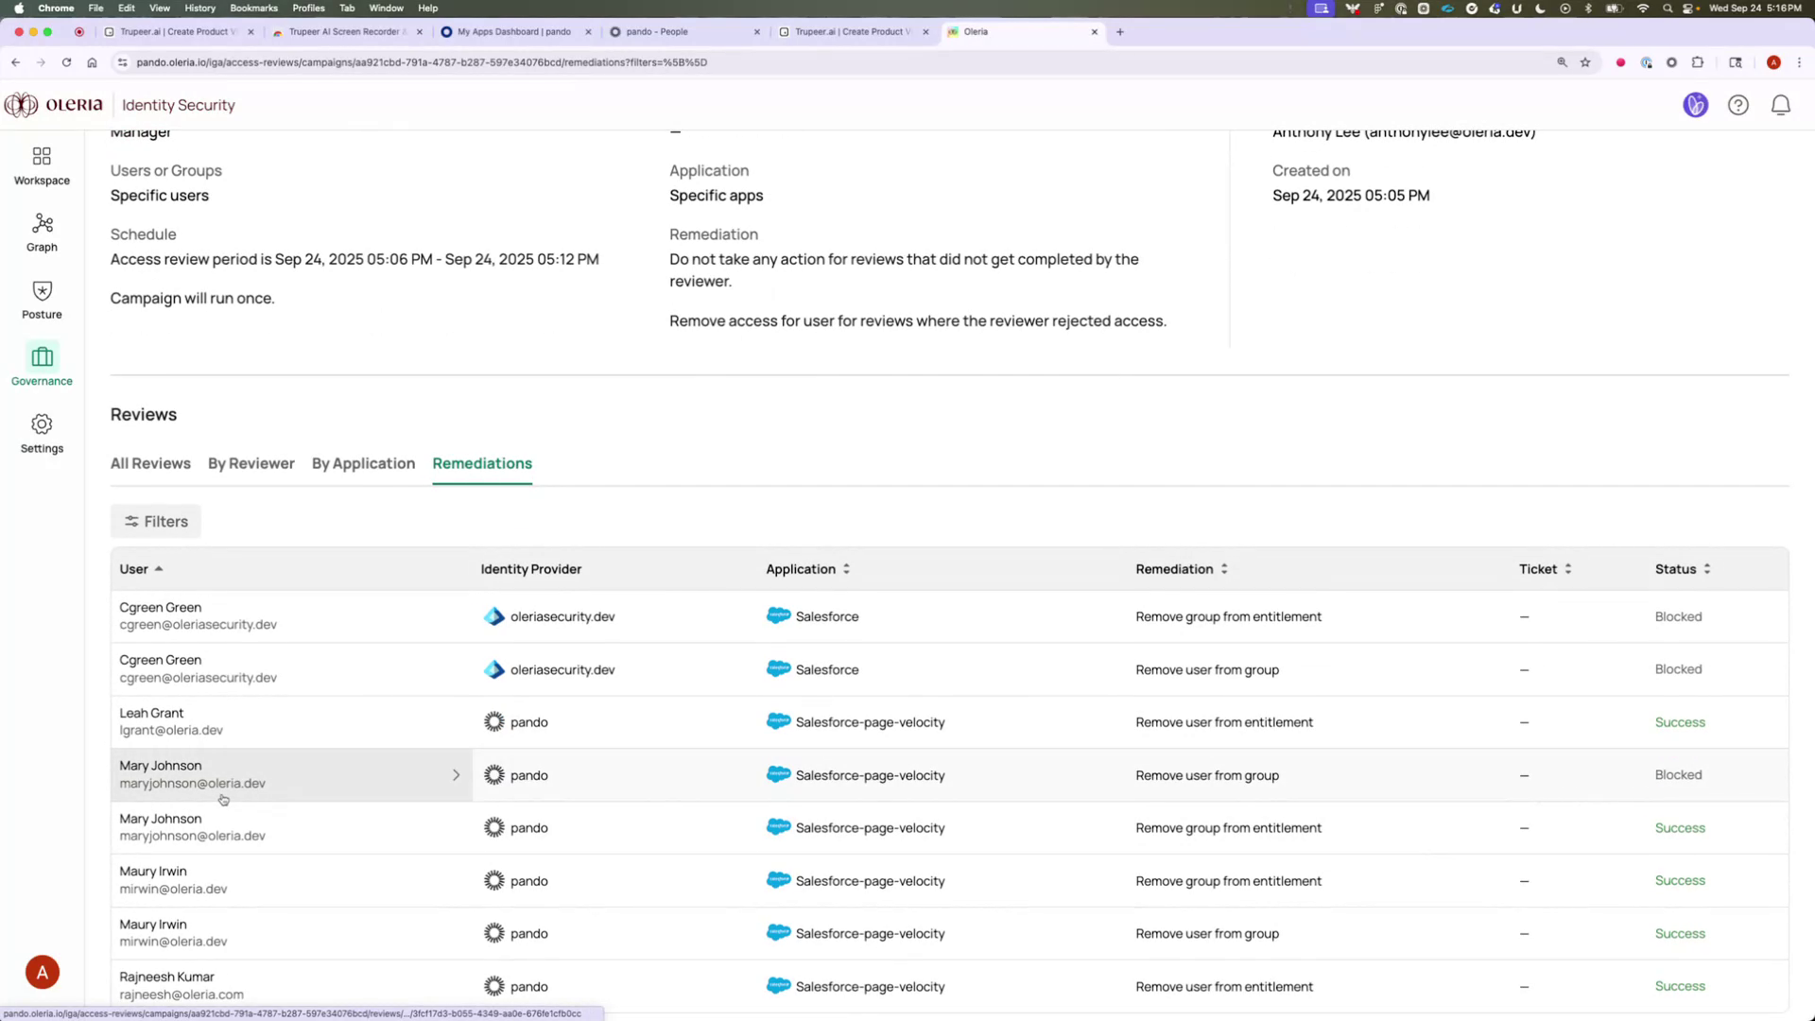Viewport: 1815px width, 1021px height.
Task: Open the Application column sort control
Action: click(846, 568)
